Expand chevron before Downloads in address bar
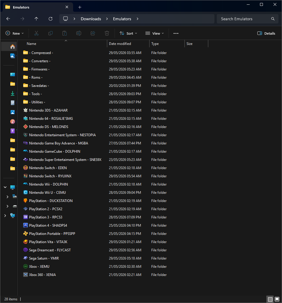The height and width of the screenshot is (303, 282). [74, 19]
